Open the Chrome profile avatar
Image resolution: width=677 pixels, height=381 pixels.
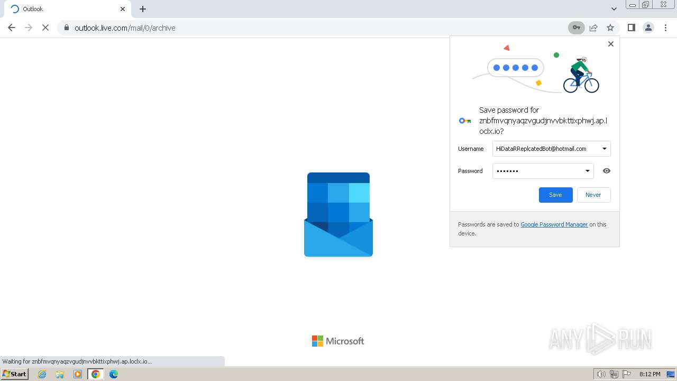pyautogui.click(x=648, y=28)
